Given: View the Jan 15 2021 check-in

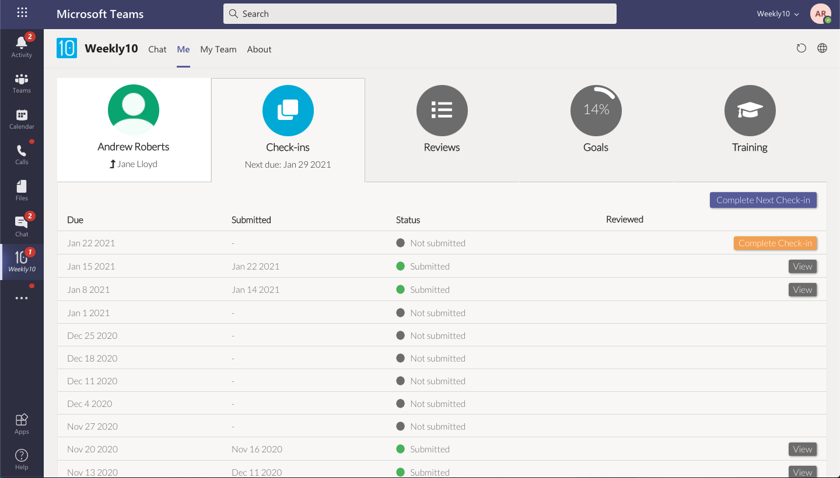Looking at the screenshot, I should (802, 266).
